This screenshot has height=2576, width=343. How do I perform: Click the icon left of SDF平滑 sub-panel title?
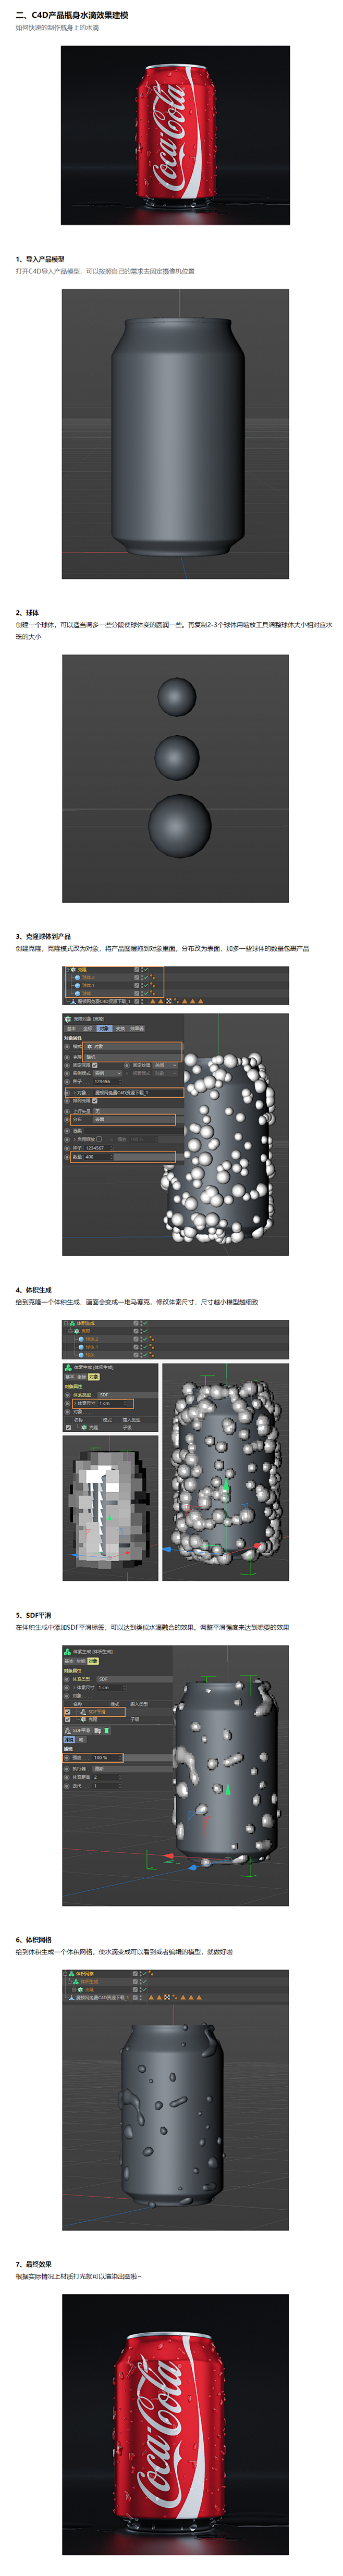click(x=67, y=1731)
